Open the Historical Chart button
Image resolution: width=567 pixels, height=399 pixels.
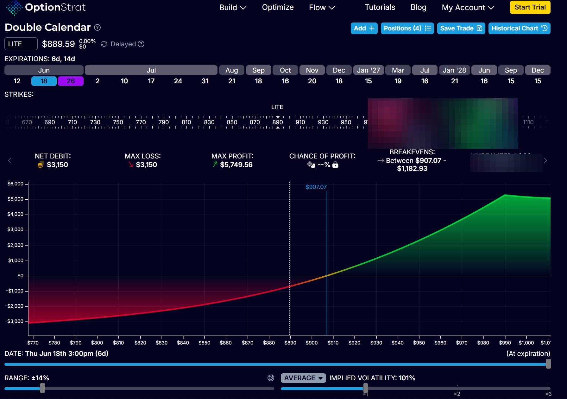point(519,28)
